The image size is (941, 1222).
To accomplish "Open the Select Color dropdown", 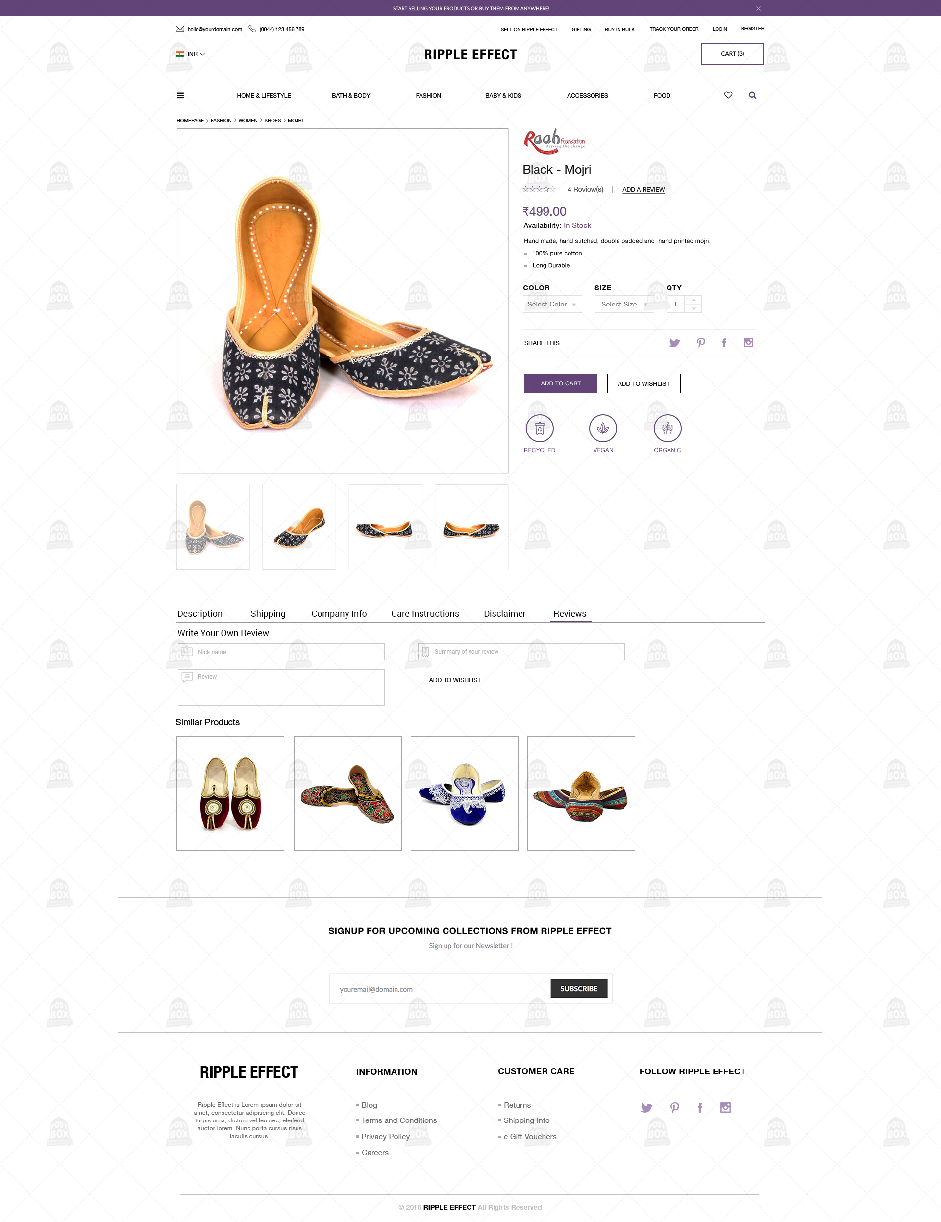I will 552,305.
